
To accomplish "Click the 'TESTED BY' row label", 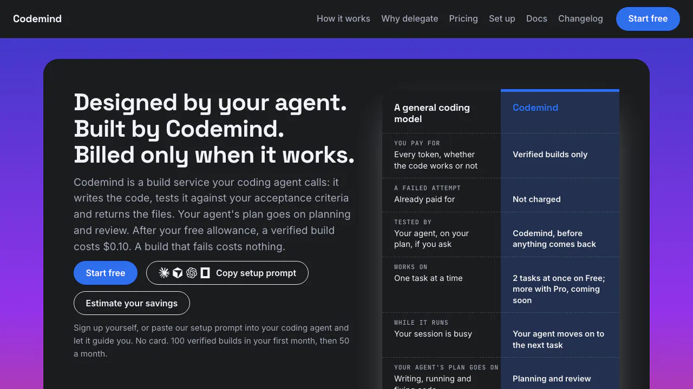I will [413, 222].
